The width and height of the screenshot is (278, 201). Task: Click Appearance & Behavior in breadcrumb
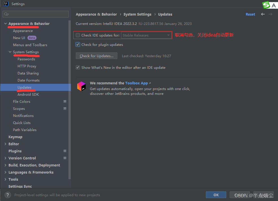click(96, 14)
